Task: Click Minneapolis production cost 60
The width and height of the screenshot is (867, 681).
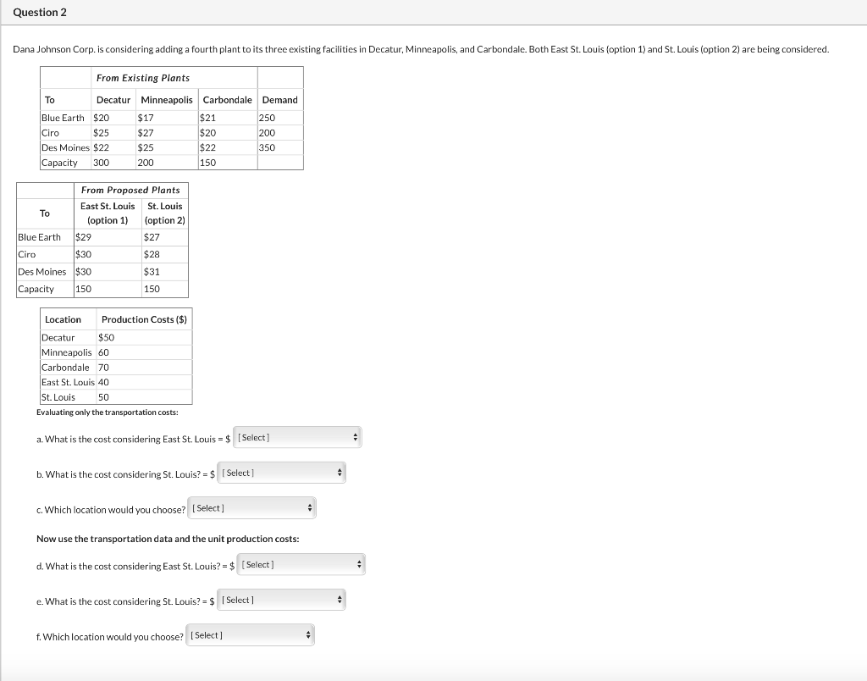Action: pyautogui.click(x=103, y=352)
